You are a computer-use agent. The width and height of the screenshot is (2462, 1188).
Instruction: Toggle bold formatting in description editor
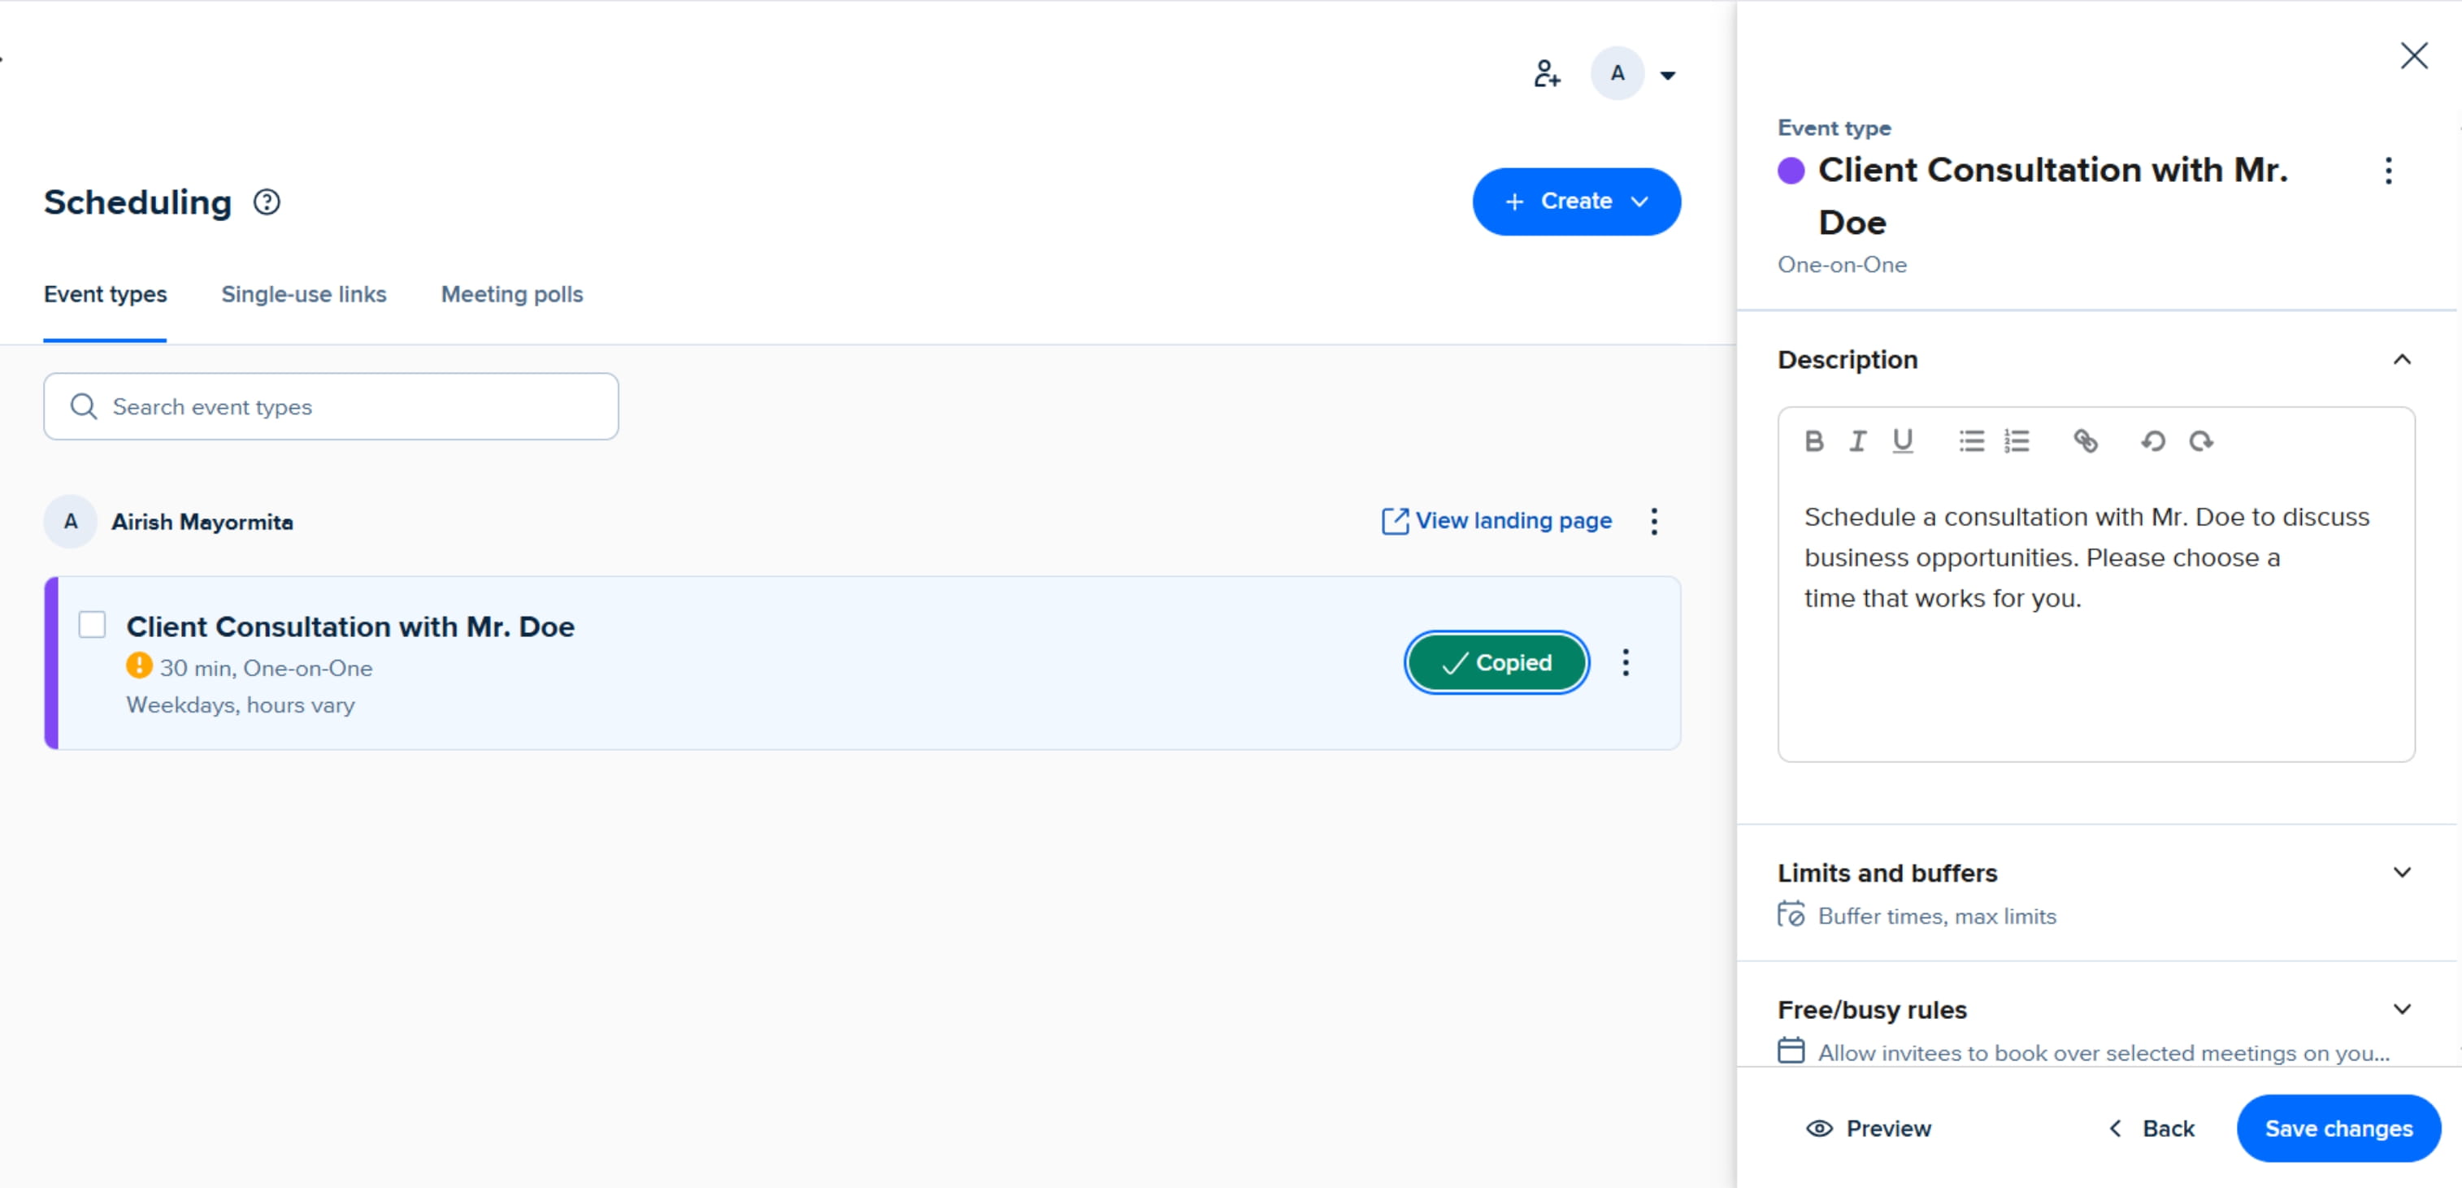pos(1813,440)
